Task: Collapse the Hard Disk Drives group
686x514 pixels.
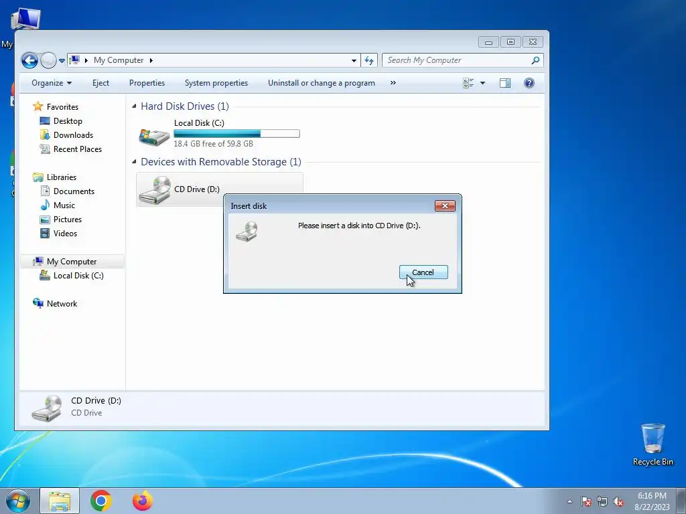Action: pos(134,106)
